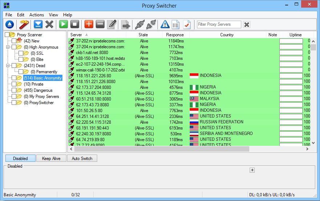This screenshot has width=320, height=201.
Task: Click the Filter Proxy Servers input field
Action: (x=219, y=24)
